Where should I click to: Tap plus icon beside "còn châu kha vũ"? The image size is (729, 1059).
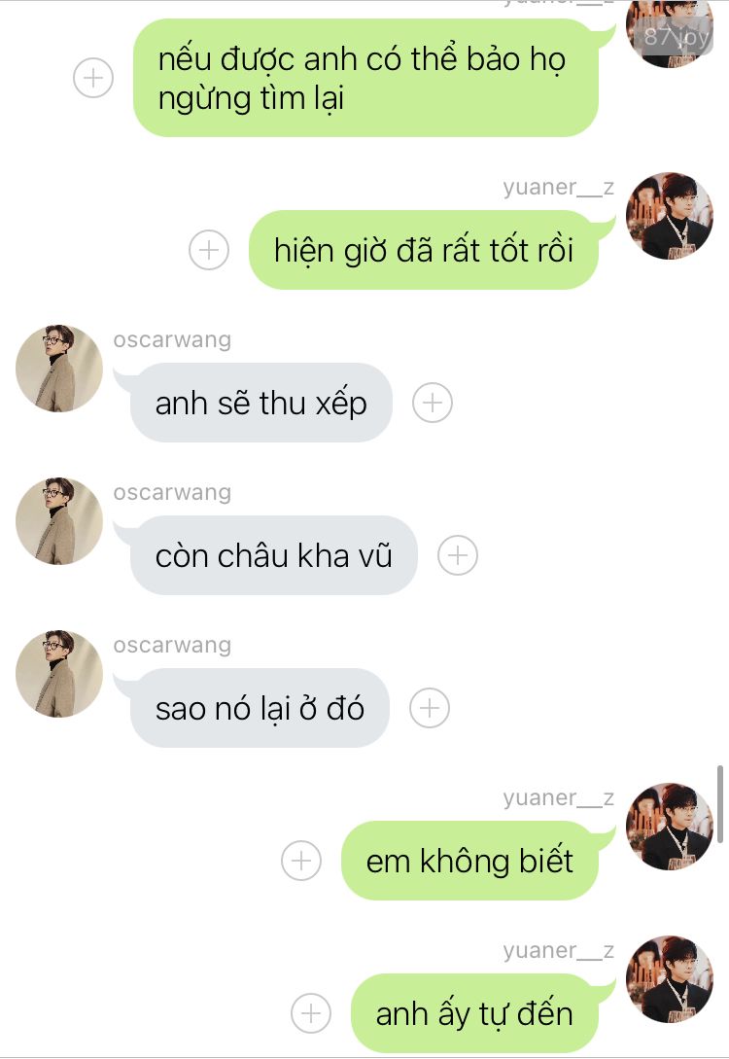point(458,555)
